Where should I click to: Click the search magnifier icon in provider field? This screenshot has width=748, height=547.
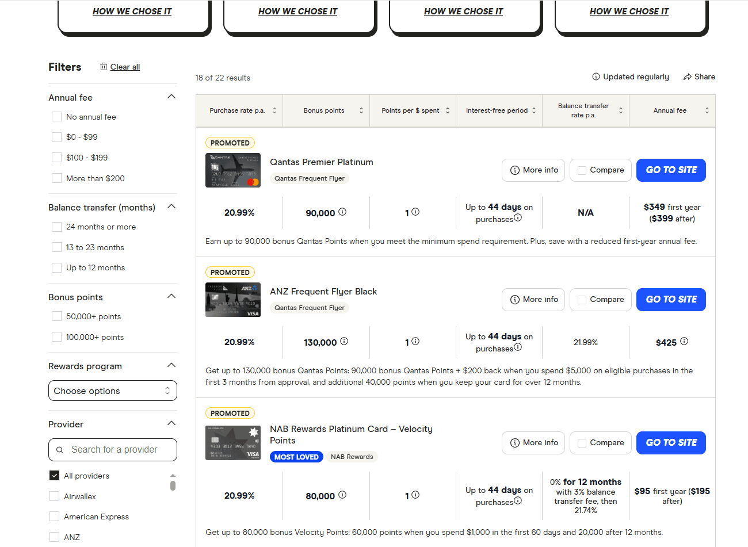coord(60,450)
